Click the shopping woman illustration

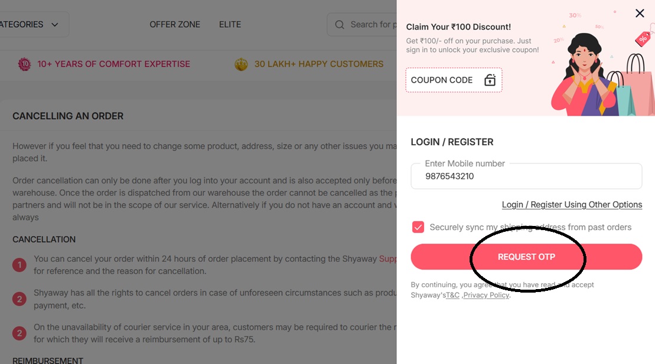pos(585,75)
